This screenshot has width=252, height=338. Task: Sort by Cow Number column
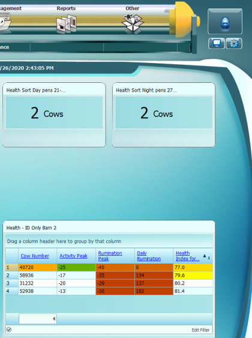(35, 256)
